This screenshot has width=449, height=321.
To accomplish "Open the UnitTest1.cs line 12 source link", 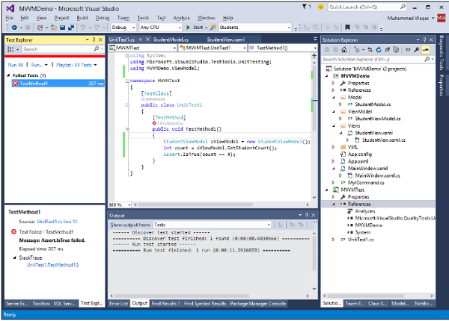I will (58, 222).
